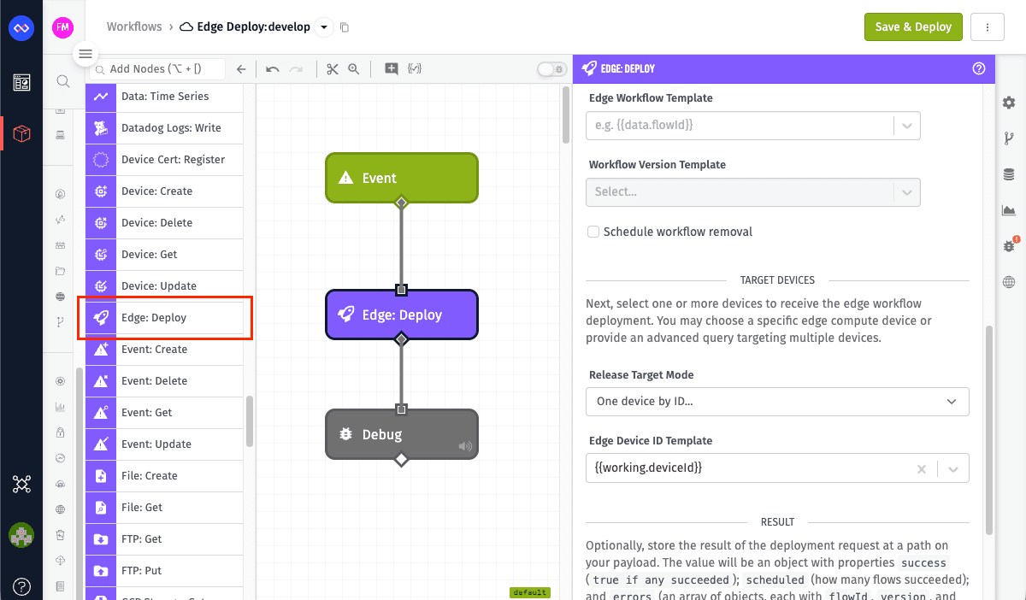Screen dimensions: 1026x600
Task: Select Edge: Deploy in node palette
Action: point(164,318)
